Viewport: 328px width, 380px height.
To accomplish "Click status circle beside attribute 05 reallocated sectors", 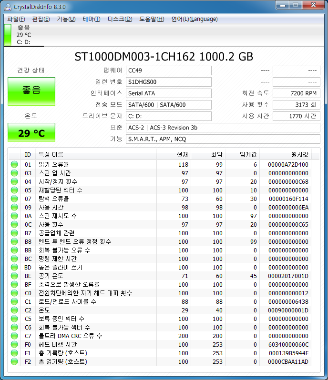I will tap(14, 190).
